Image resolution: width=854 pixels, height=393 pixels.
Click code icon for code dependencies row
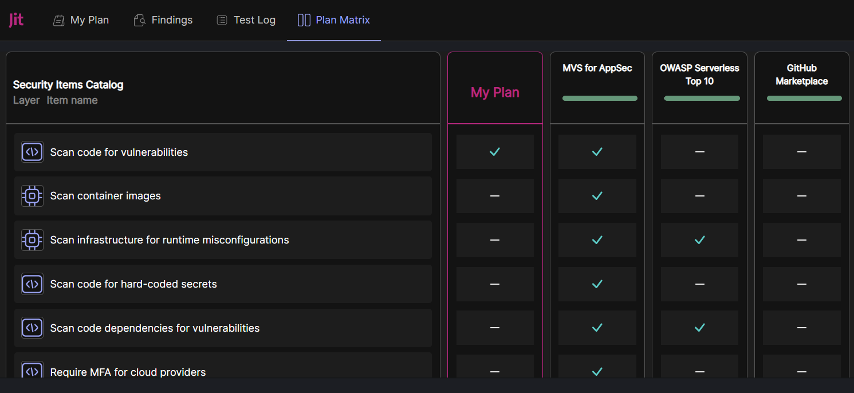[x=32, y=328]
